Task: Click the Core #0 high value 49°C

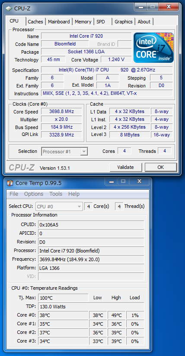Action: (117, 315)
